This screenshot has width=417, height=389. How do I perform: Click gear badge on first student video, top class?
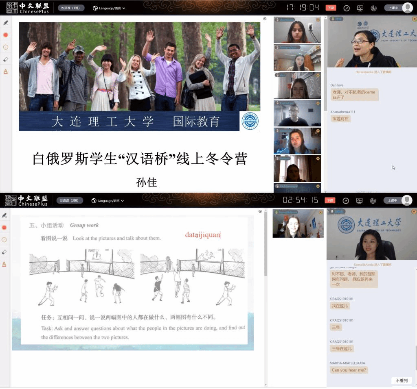[318, 20]
